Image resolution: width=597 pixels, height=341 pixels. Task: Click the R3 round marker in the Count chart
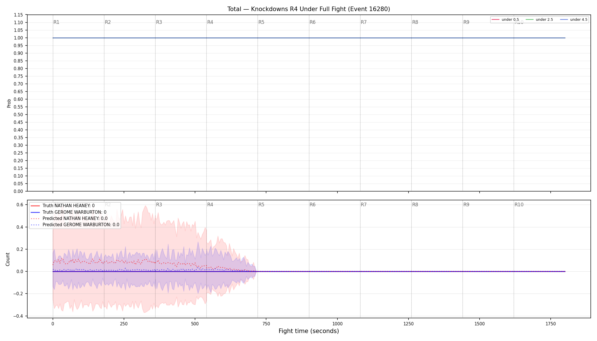[x=159, y=205]
